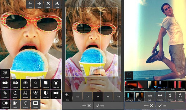Select the Denoise tool
Viewport: 186px width, 110px height.
coord(15,84)
